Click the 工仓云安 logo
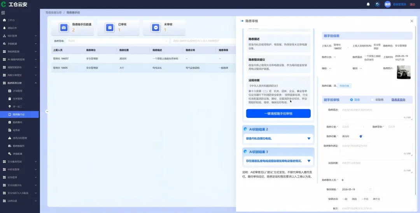This screenshot has width=420, height=213. coord(14,5)
